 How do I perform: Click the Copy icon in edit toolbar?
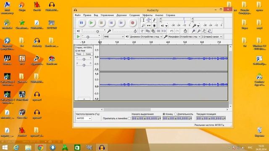148,31
